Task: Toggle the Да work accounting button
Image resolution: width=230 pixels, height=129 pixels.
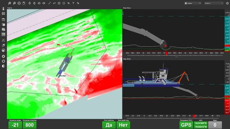Action: click(x=109, y=125)
